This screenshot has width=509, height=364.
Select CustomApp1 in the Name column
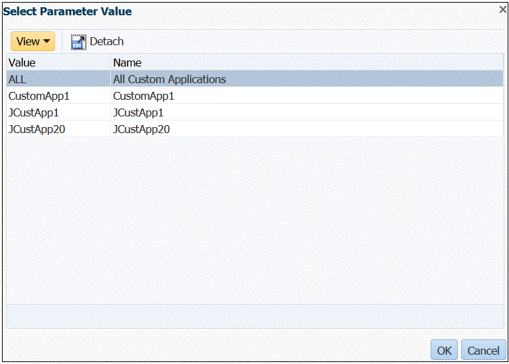[x=144, y=96]
